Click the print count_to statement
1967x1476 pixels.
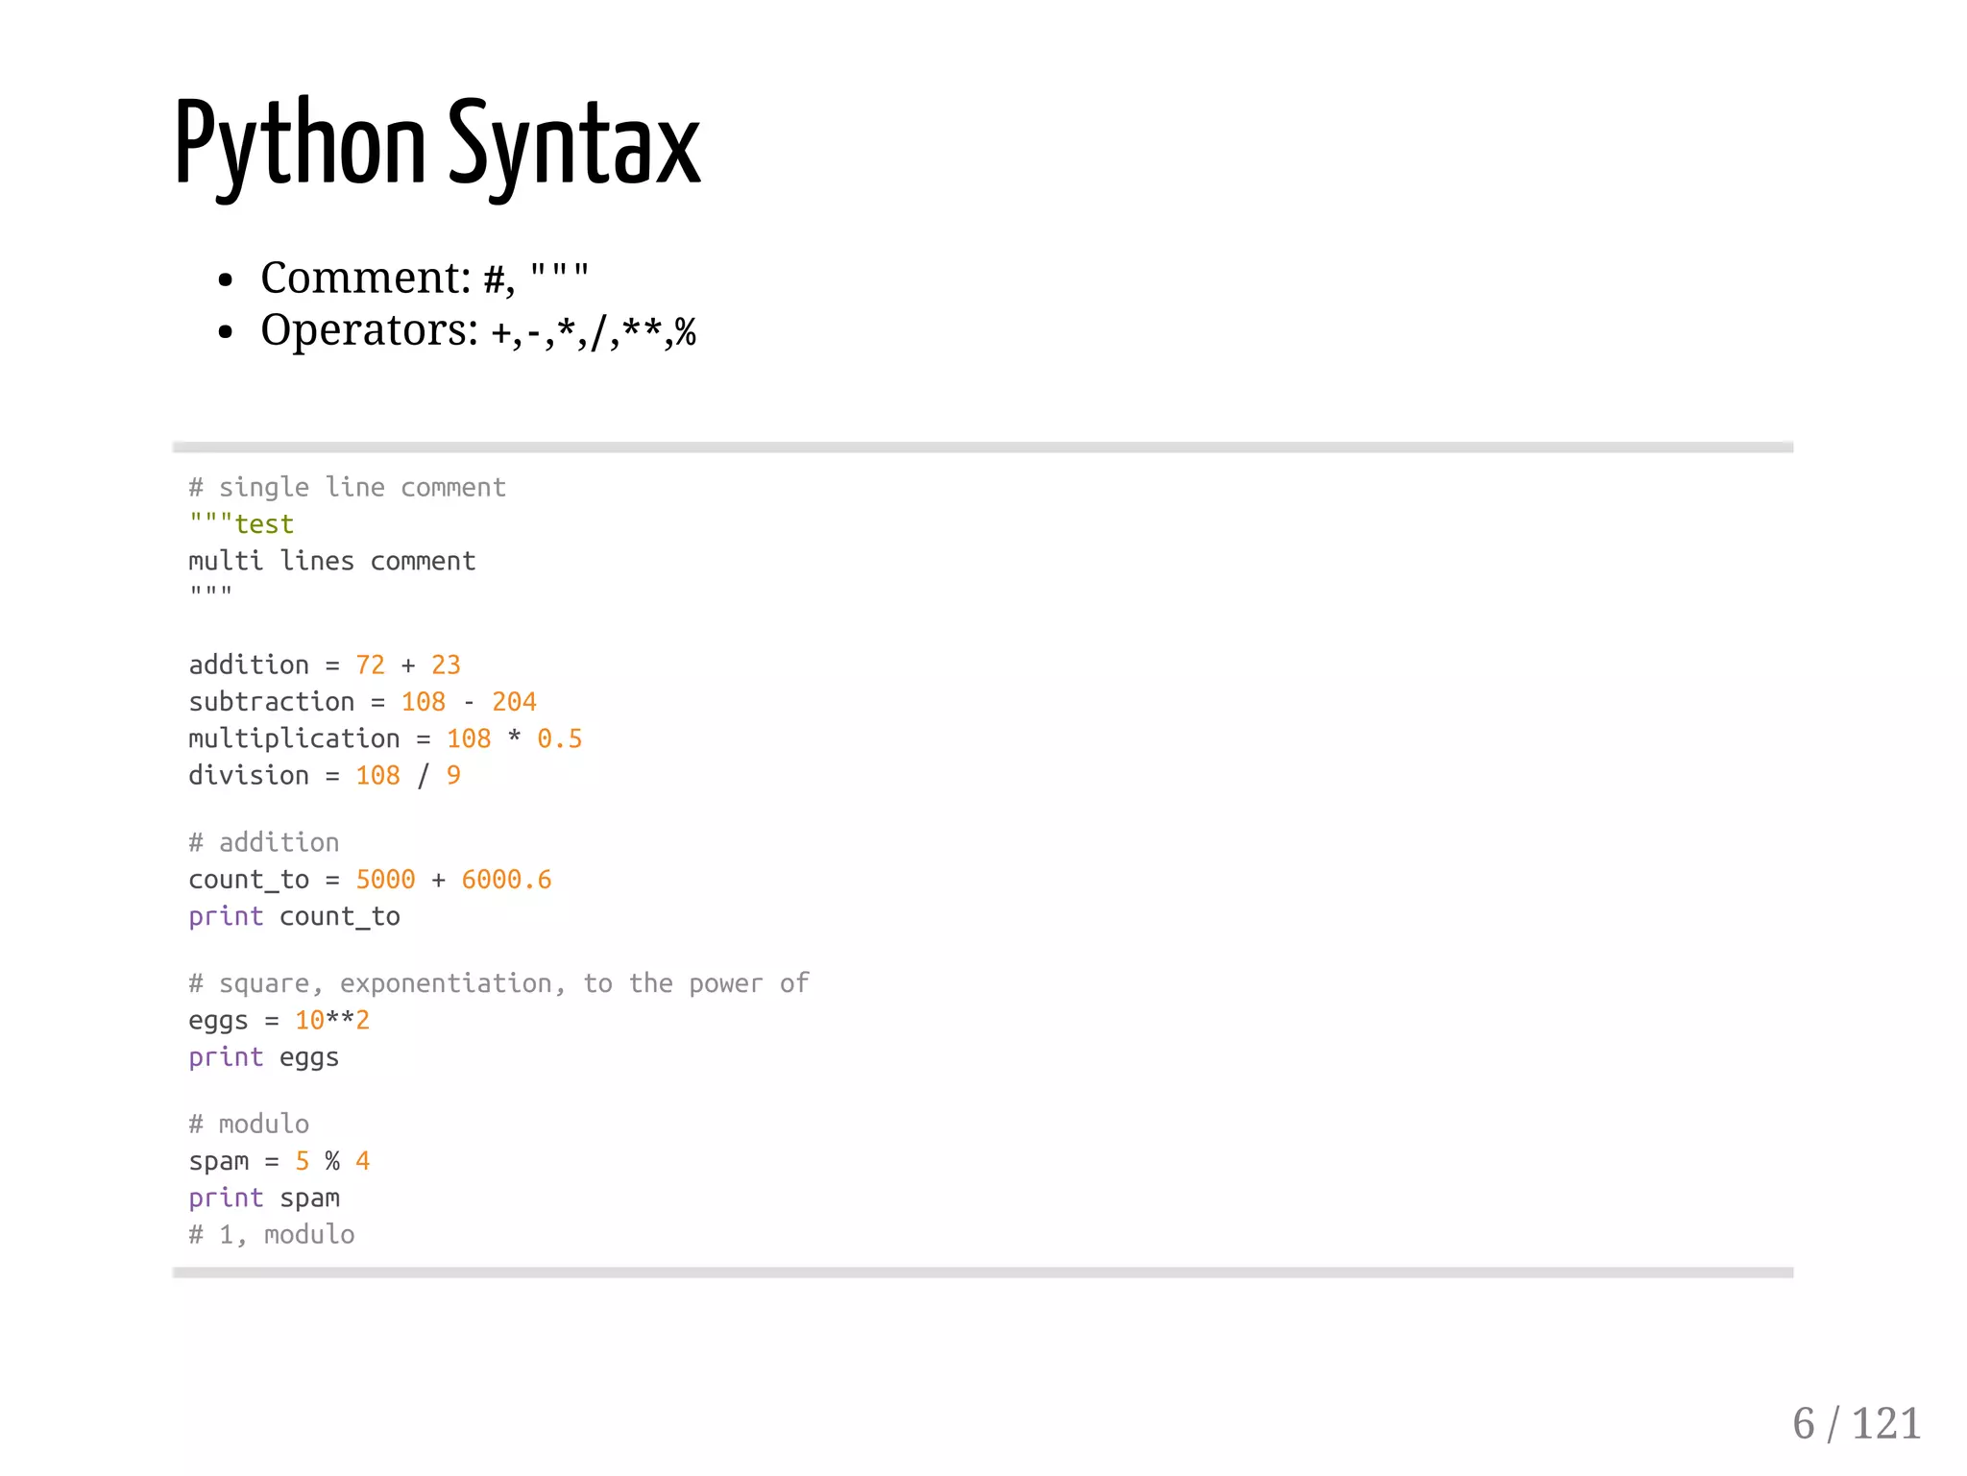294,916
